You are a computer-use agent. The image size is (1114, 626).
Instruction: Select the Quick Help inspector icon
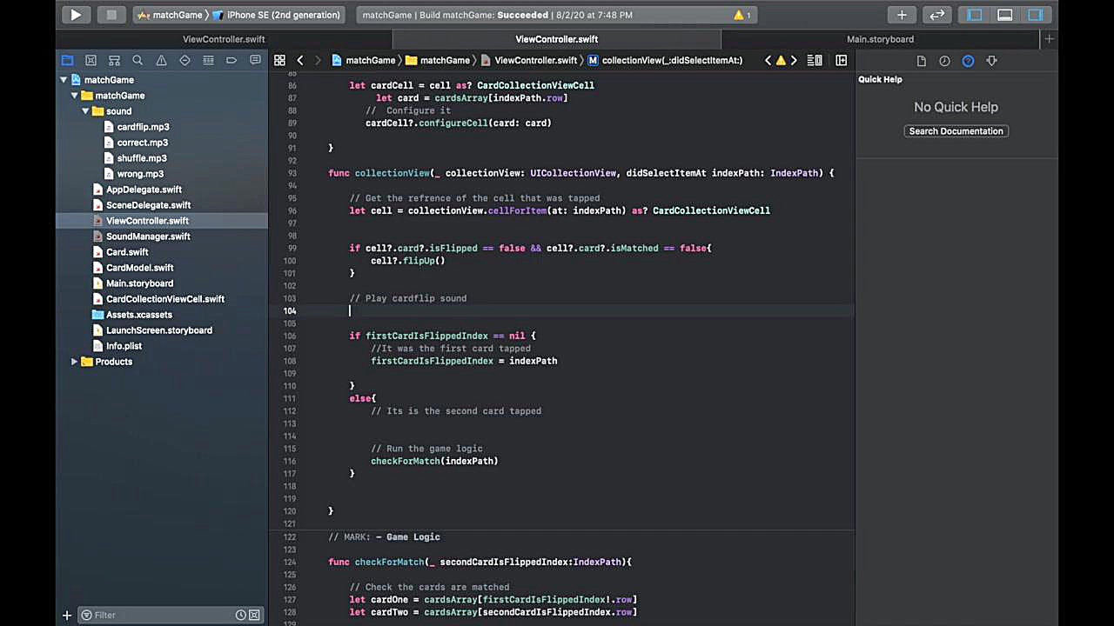(968, 60)
